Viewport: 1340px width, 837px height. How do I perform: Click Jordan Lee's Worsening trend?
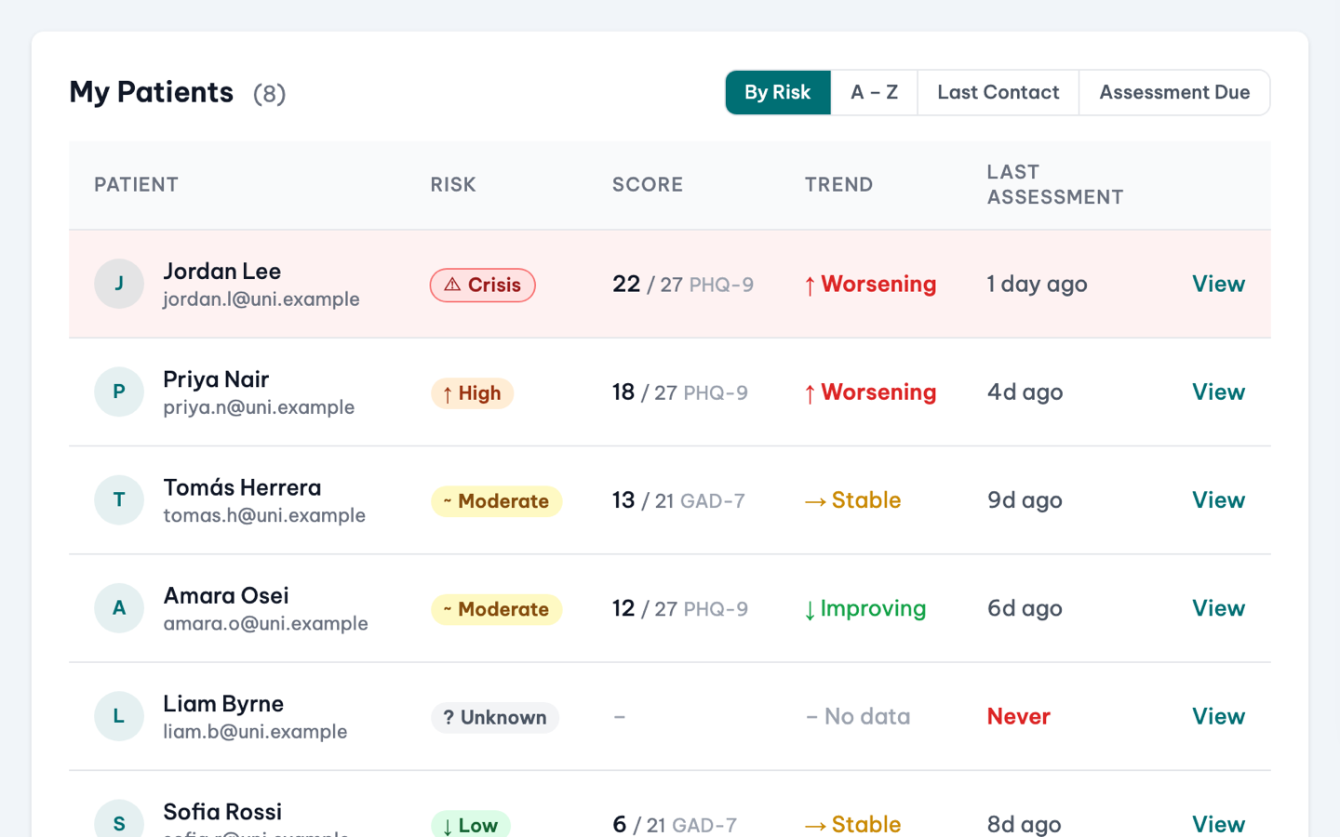[x=870, y=284]
